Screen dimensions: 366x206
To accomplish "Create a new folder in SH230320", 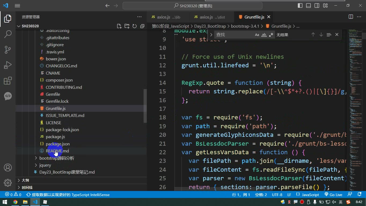I will pyautogui.click(x=127, y=26).
